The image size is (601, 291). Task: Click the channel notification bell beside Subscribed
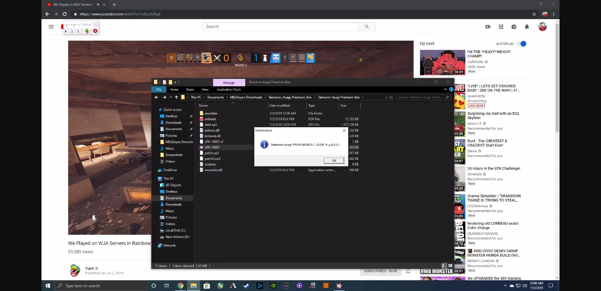click(408, 271)
